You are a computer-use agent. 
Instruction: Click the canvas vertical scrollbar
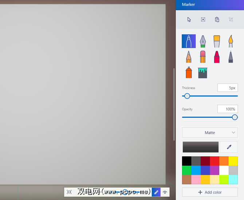[x=174, y=104]
